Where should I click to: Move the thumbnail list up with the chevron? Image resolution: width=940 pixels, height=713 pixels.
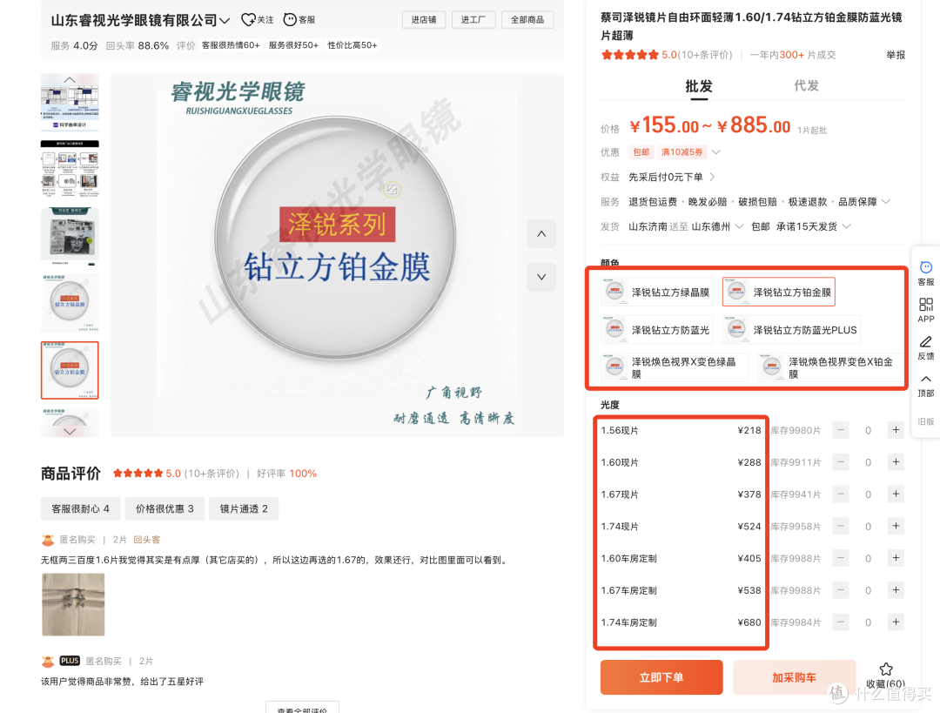coord(70,80)
